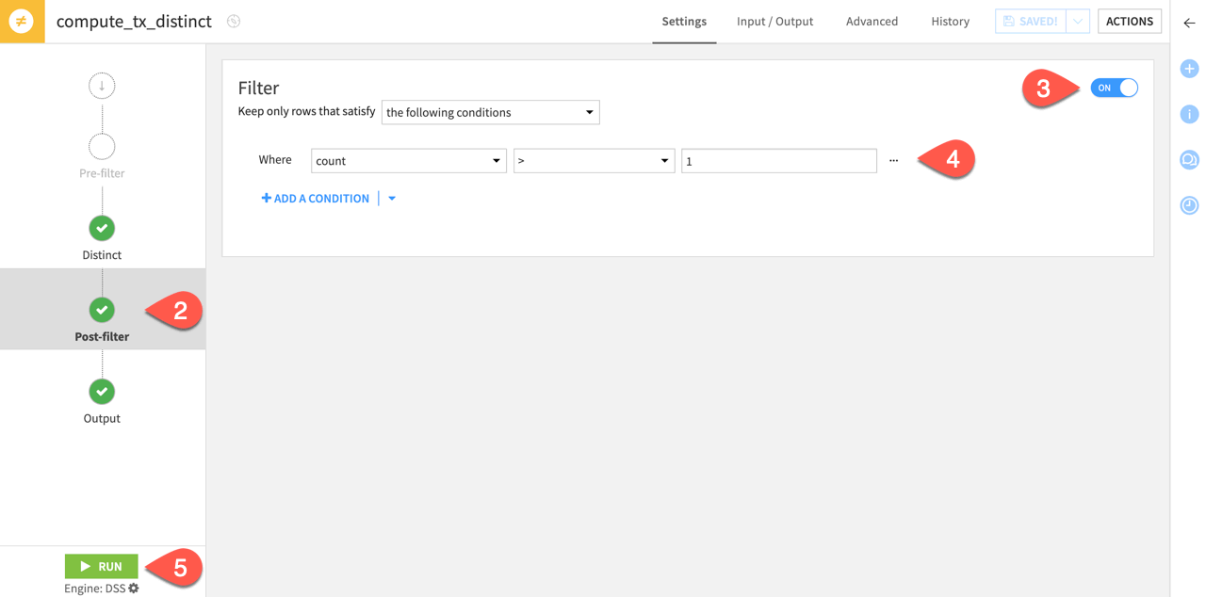Expand the Add a condition arrow menu
The image size is (1206, 597).
pos(392,199)
